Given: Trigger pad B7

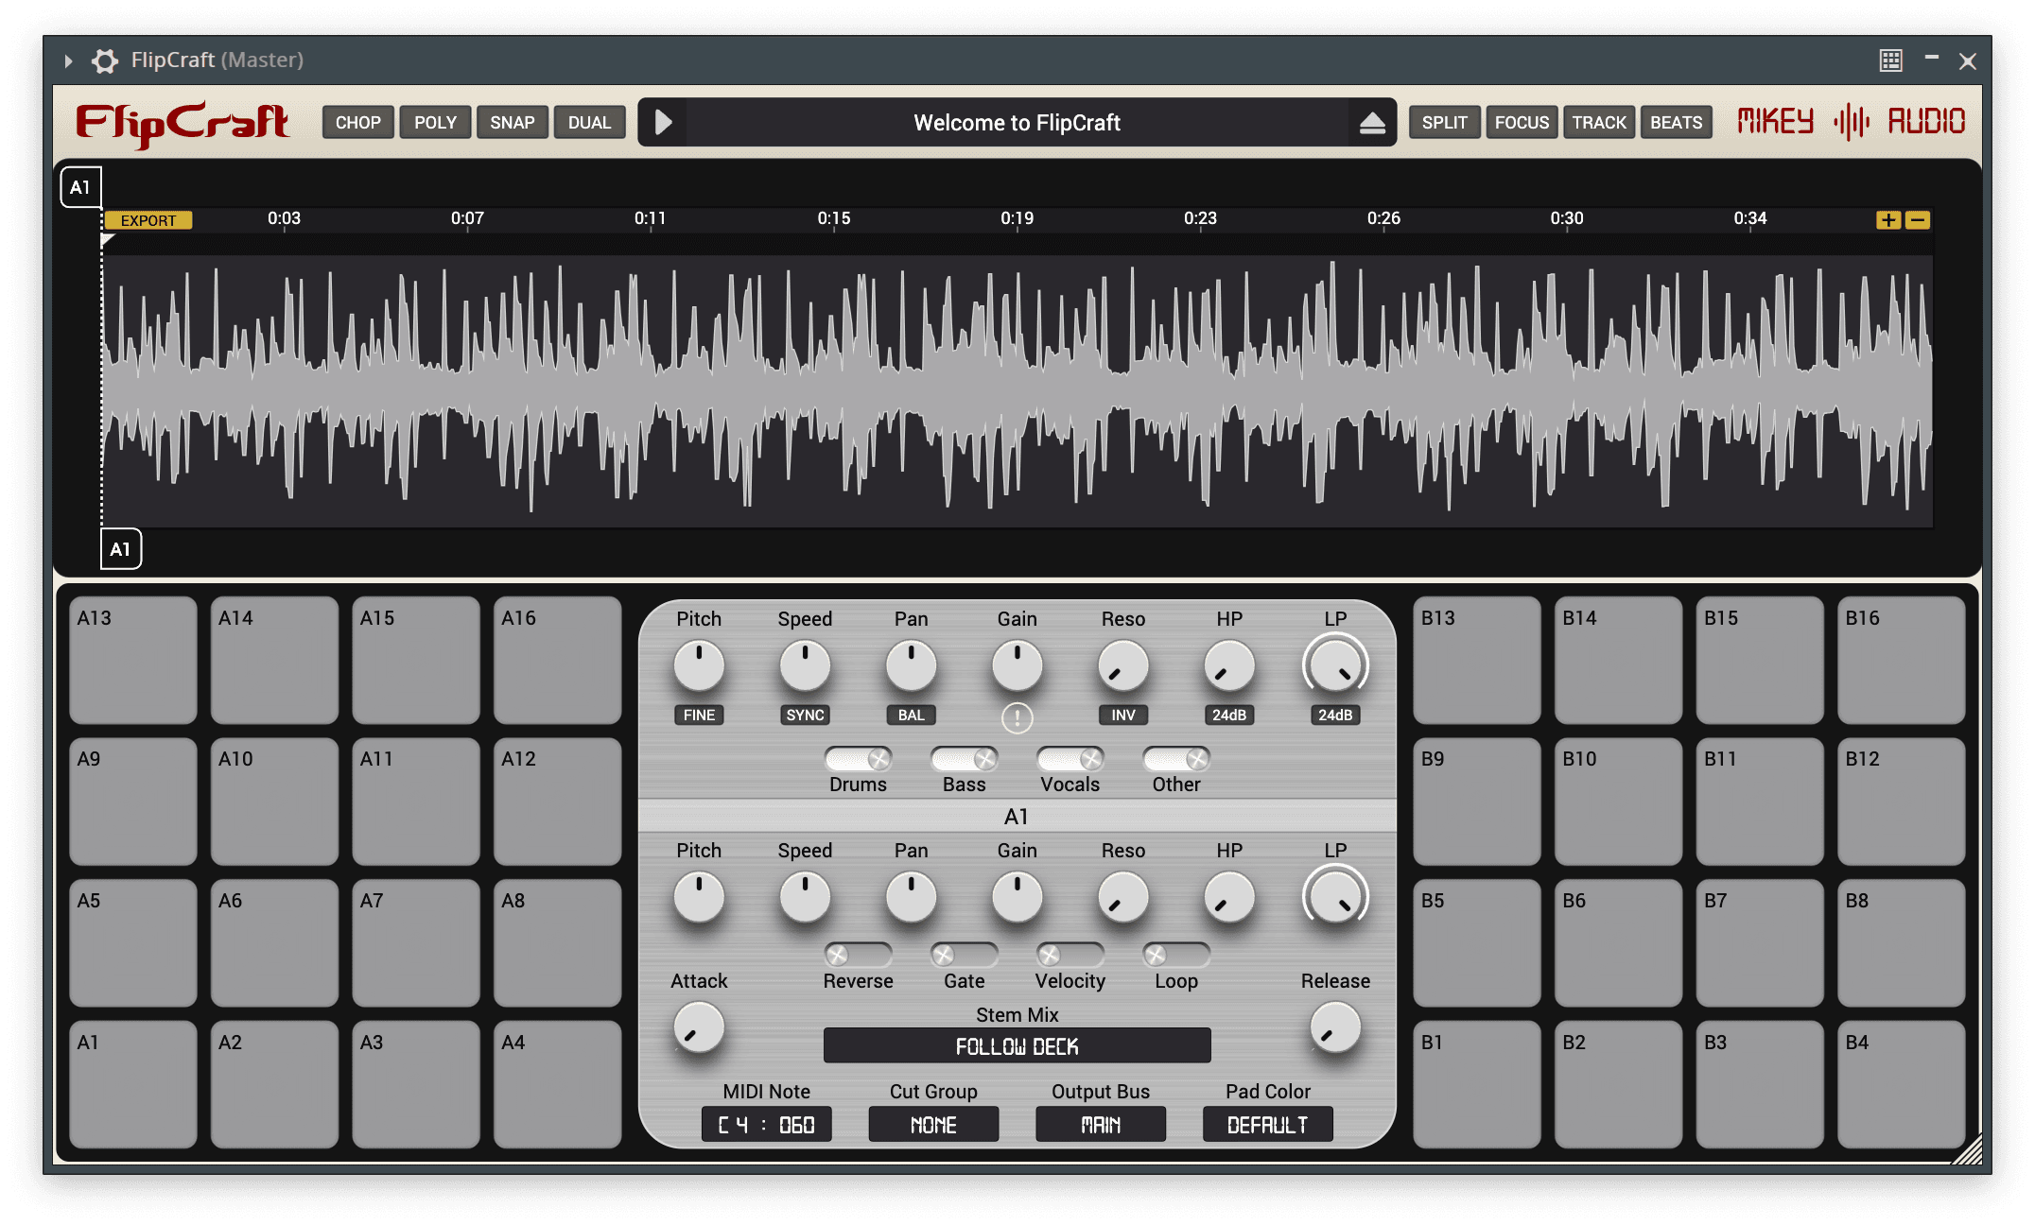Looking at the screenshot, I should (1760, 943).
